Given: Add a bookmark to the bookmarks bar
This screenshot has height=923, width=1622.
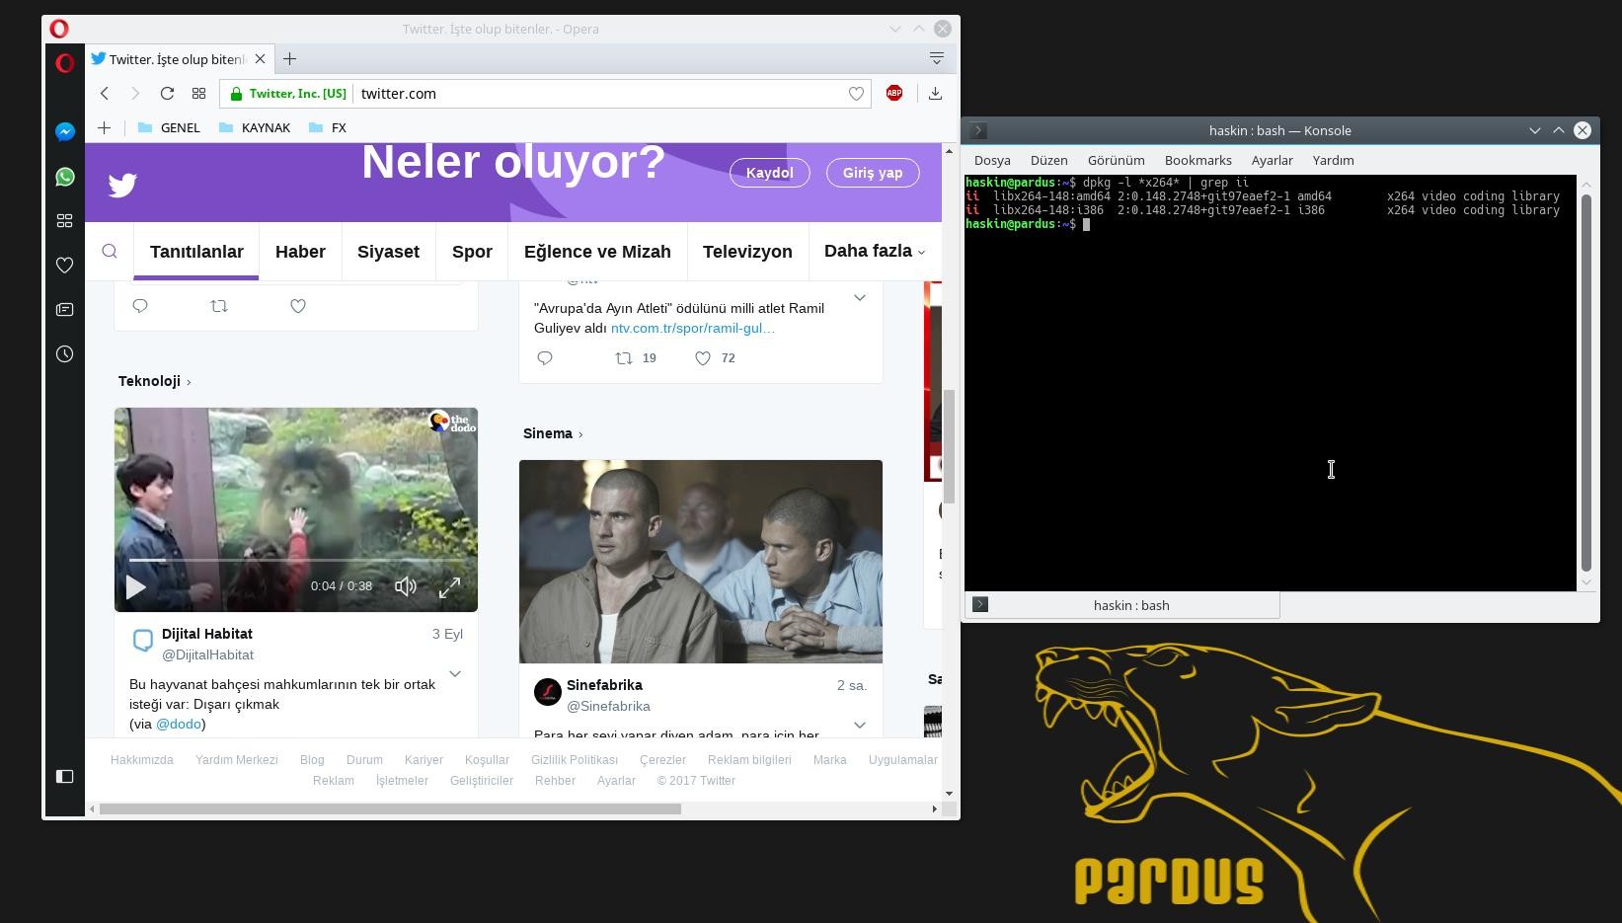Looking at the screenshot, I should click(104, 127).
